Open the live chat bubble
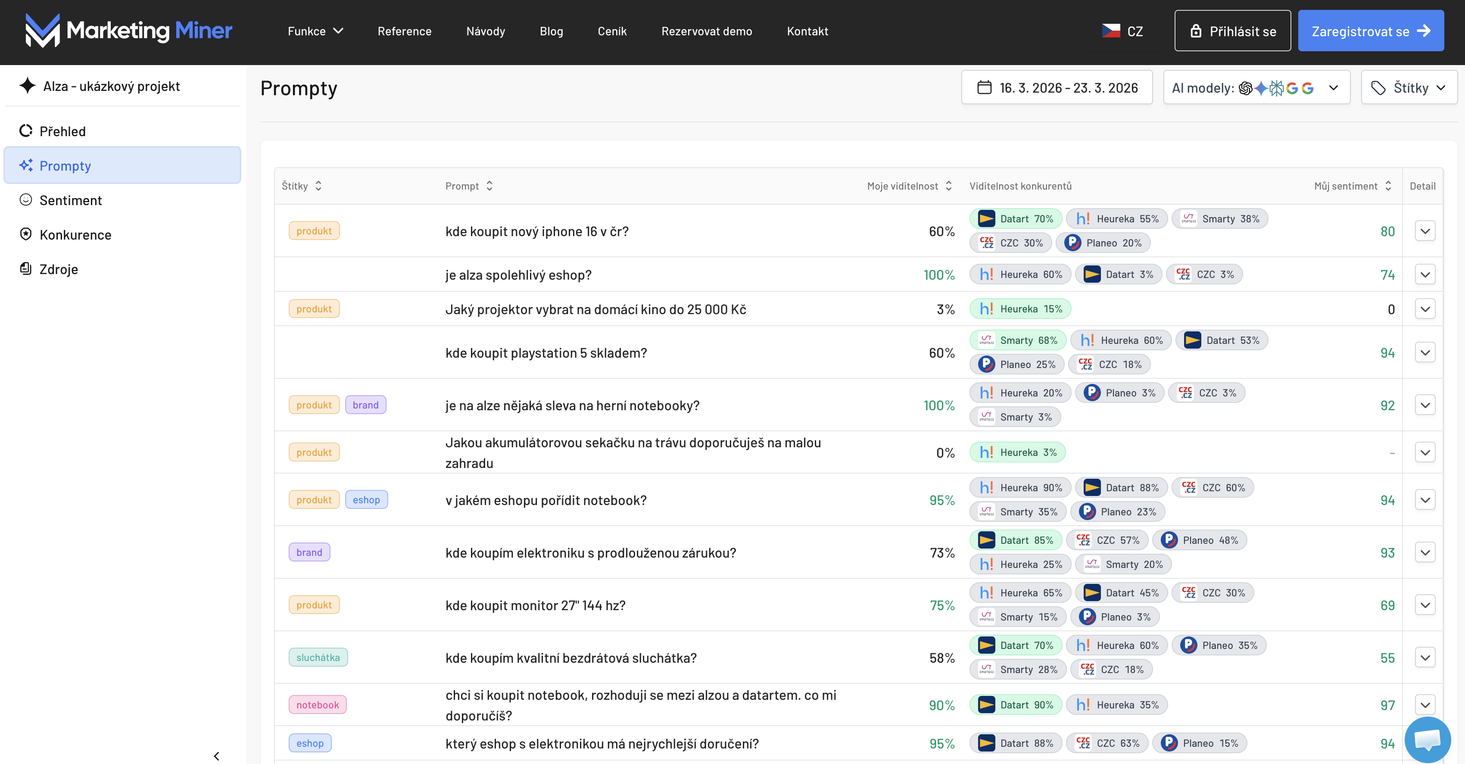The width and height of the screenshot is (1465, 764). 1427,739
